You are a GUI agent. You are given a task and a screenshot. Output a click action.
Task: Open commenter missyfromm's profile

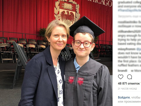click(x=127, y=49)
